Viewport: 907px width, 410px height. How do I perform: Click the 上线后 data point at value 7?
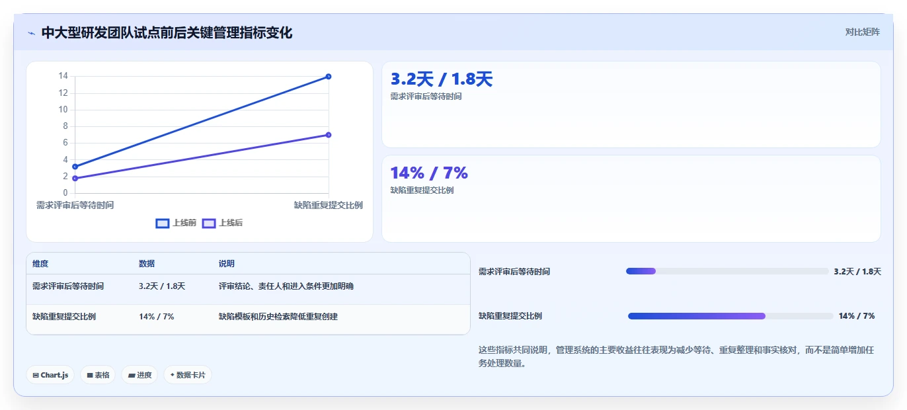pyautogui.click(x=329, y=135)
